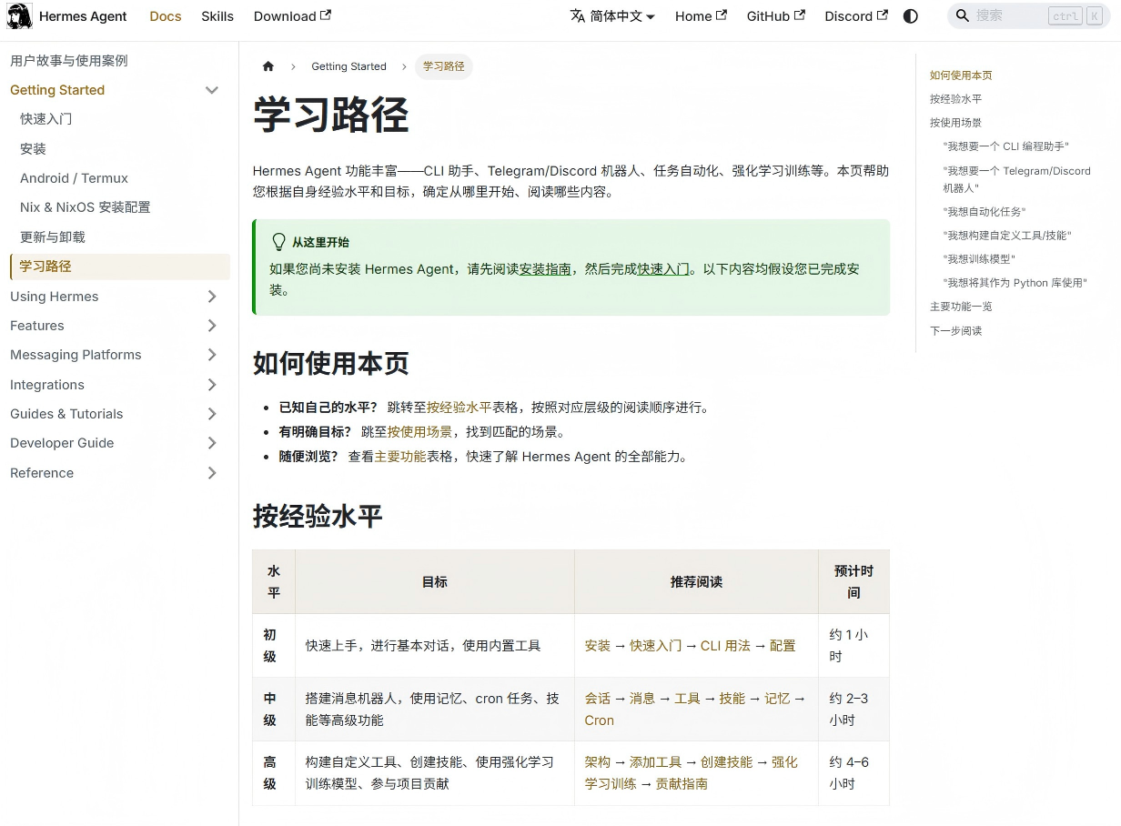
Task: Open the GitHub navbar link
Action: (x=775, y=16)
